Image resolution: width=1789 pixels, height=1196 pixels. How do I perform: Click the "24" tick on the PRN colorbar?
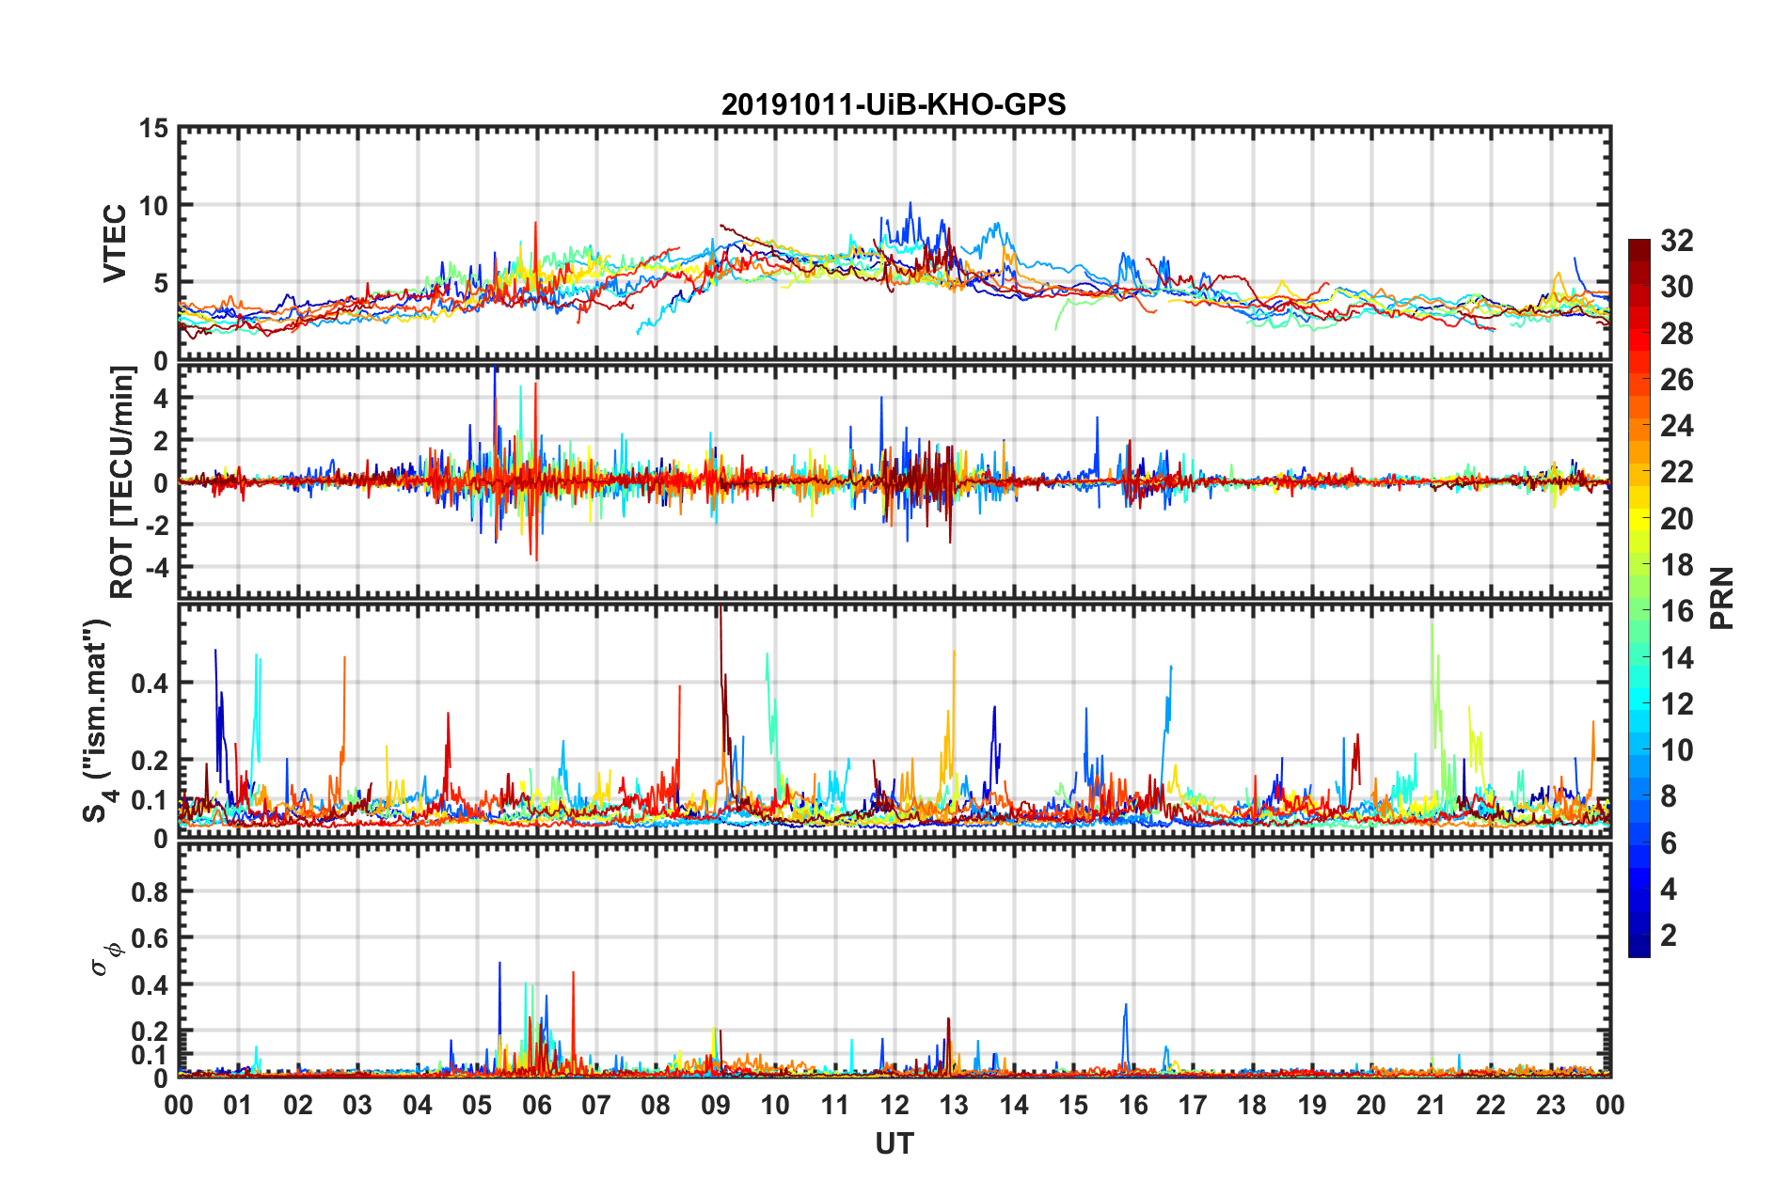1677,426
